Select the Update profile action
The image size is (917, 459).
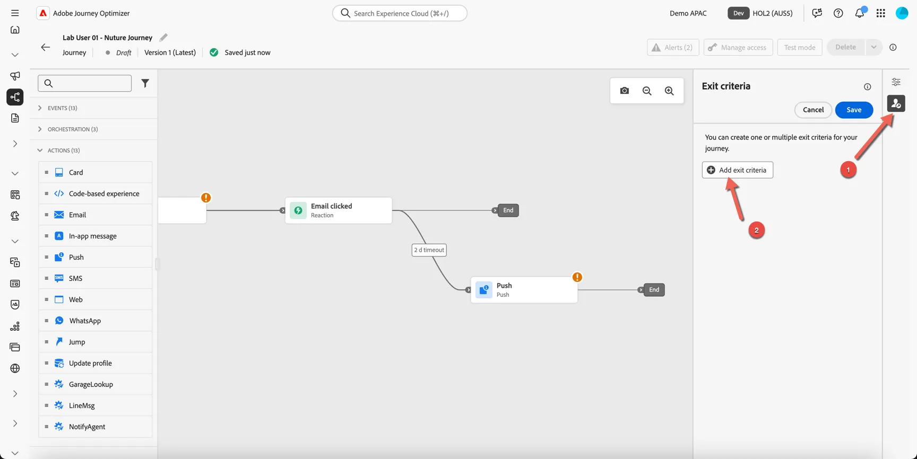tap(96, 363)
